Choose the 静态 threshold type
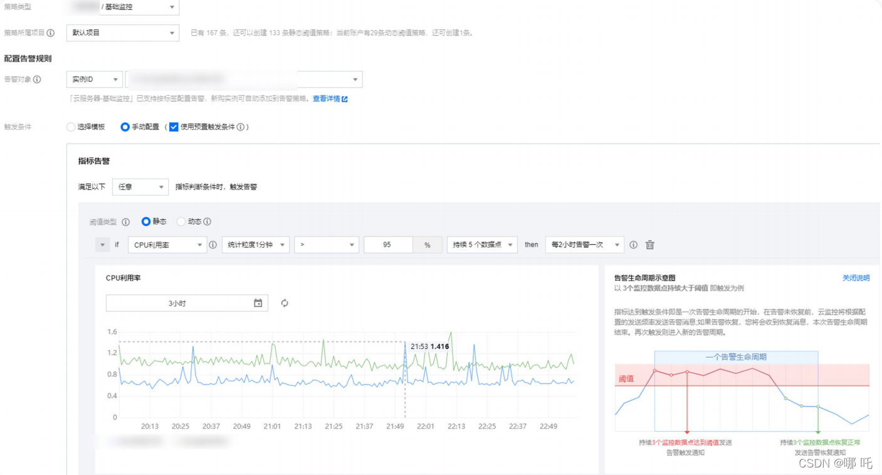The height and width of the screenshot is (475, 882). pyautogui.click(x=146, y=221)
